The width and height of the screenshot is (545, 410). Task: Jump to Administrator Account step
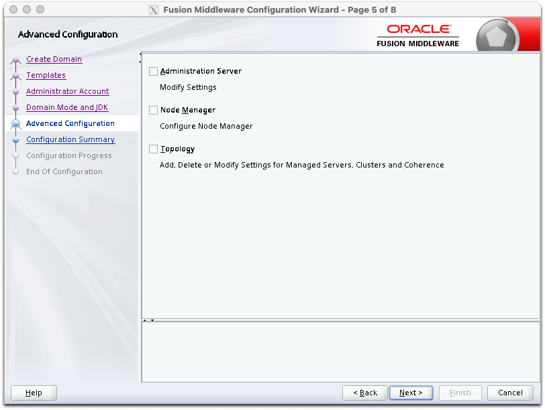click(67, 91)
